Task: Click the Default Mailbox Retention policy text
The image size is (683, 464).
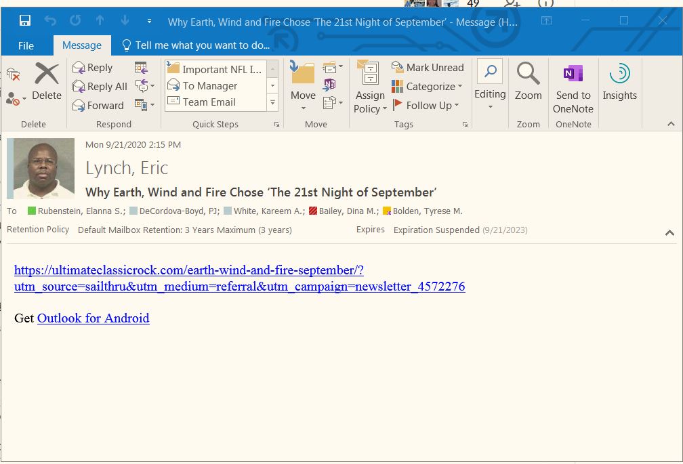Action: tap(185, 230)
